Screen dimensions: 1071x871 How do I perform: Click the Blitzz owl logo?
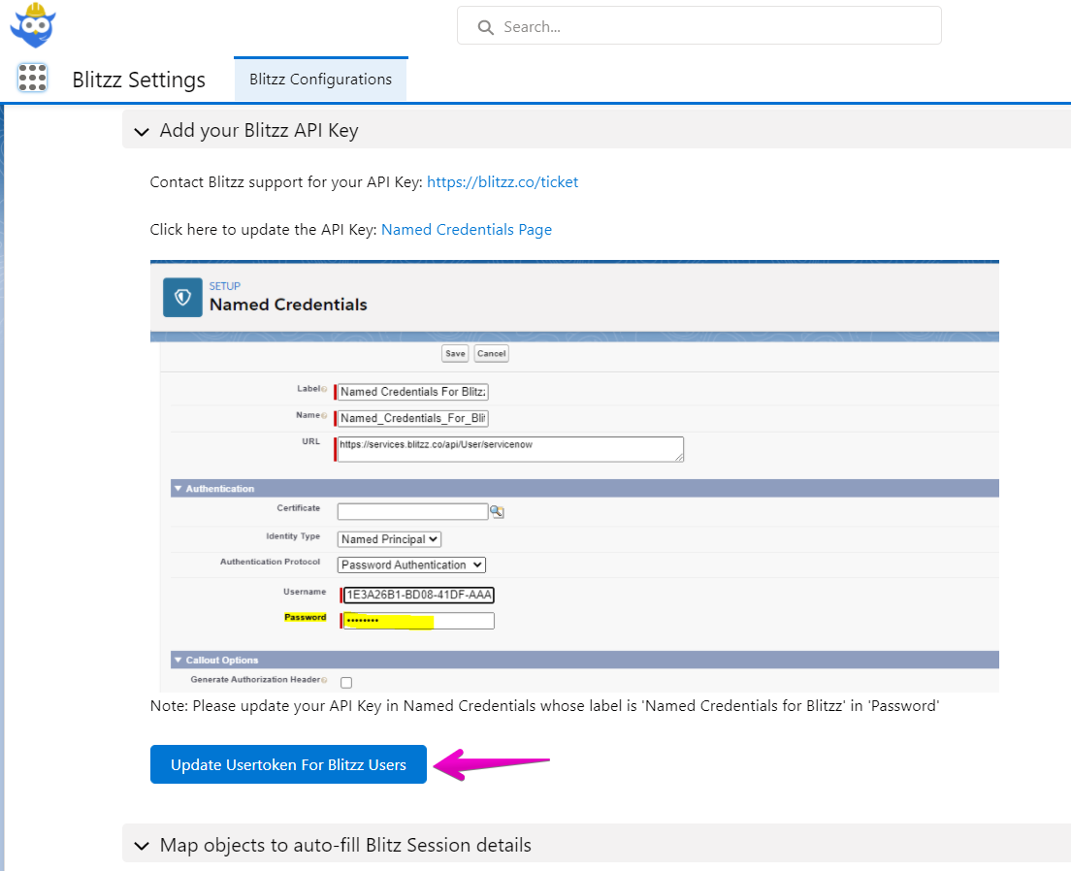pos(33,25)
